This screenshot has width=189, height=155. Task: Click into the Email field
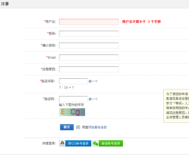pyautogui.click(x=89, y=58)
